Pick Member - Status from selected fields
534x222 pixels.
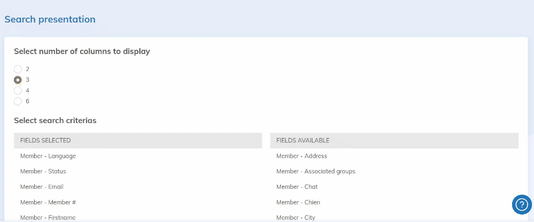point(43,172)
